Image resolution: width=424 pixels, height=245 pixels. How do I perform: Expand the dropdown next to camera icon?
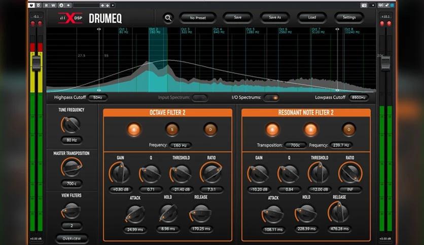pyautogui.click(x=373, y=5)
